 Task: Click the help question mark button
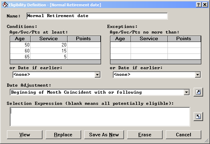[198, 5]
